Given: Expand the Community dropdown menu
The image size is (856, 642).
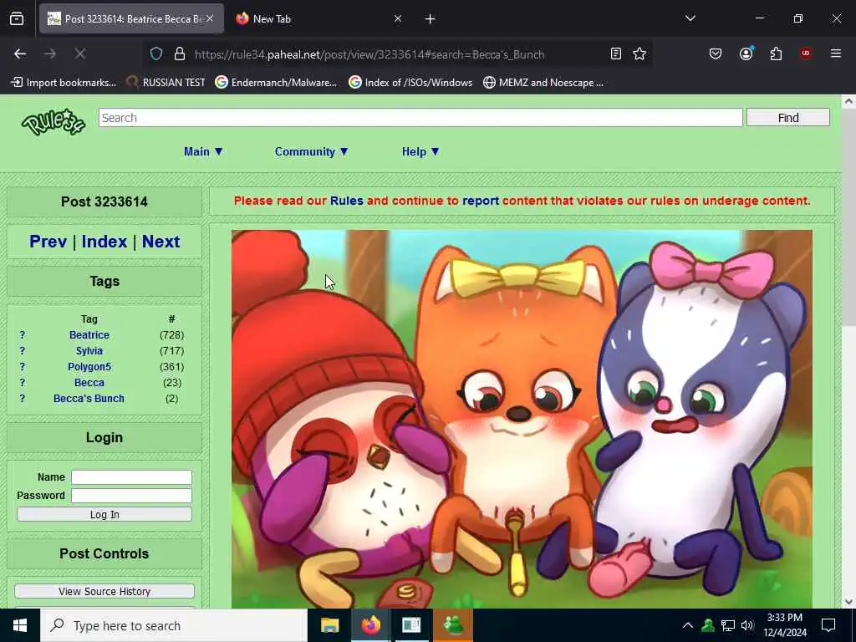Looking at the screenshot, I should [x=311, y=152].
